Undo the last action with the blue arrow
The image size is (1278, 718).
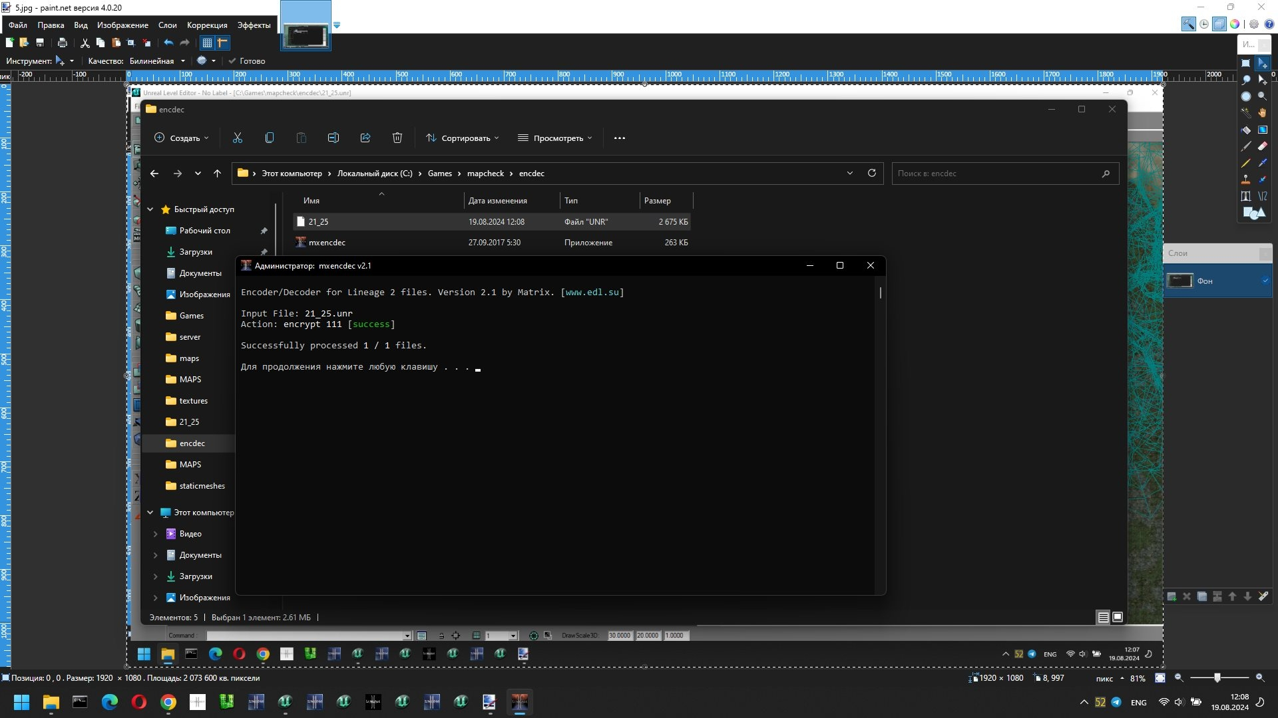(x=168, y=43)
